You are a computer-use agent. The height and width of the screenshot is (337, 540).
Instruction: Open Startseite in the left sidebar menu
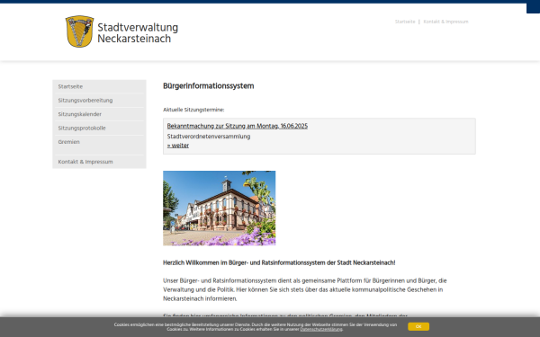pyautogui.click(x=99, y=86)
